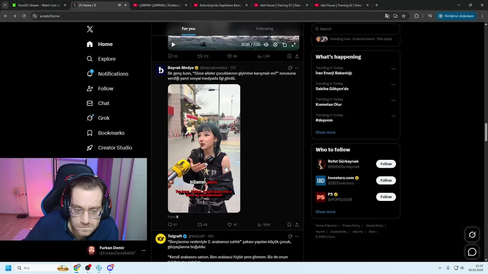Show more in Who to follow
The width and height of the screenshot is (488, 274).
[x=325, y=212]
